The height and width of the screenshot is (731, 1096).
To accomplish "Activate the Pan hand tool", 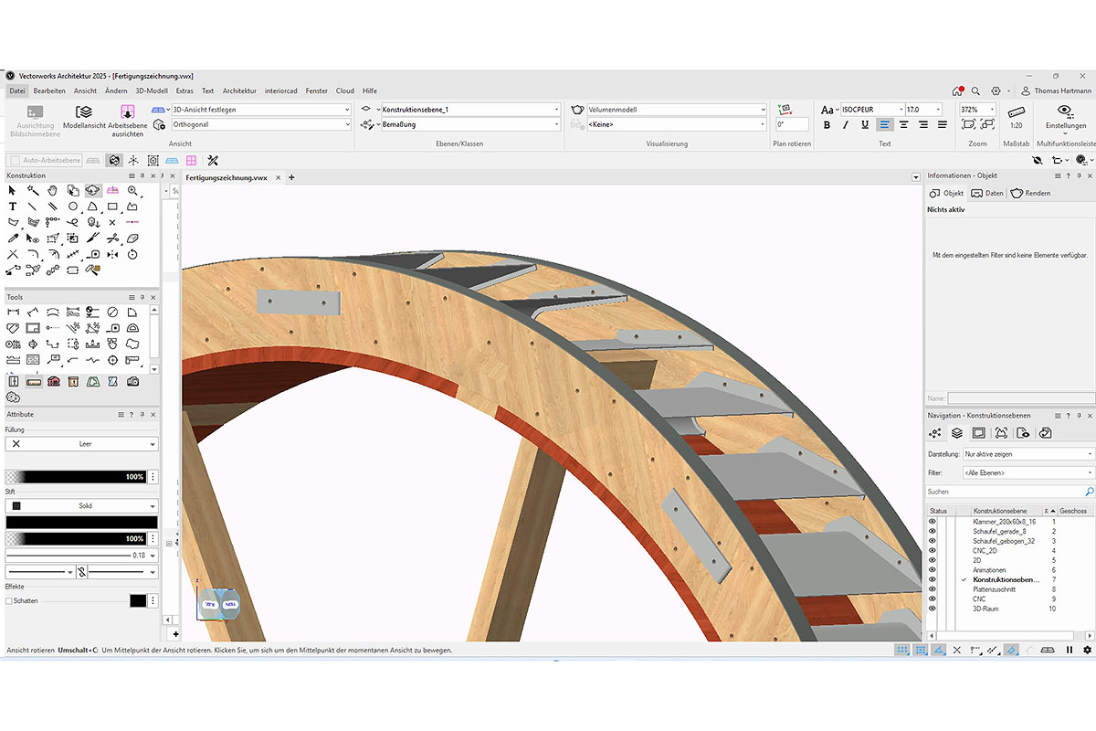I will 53,191.
